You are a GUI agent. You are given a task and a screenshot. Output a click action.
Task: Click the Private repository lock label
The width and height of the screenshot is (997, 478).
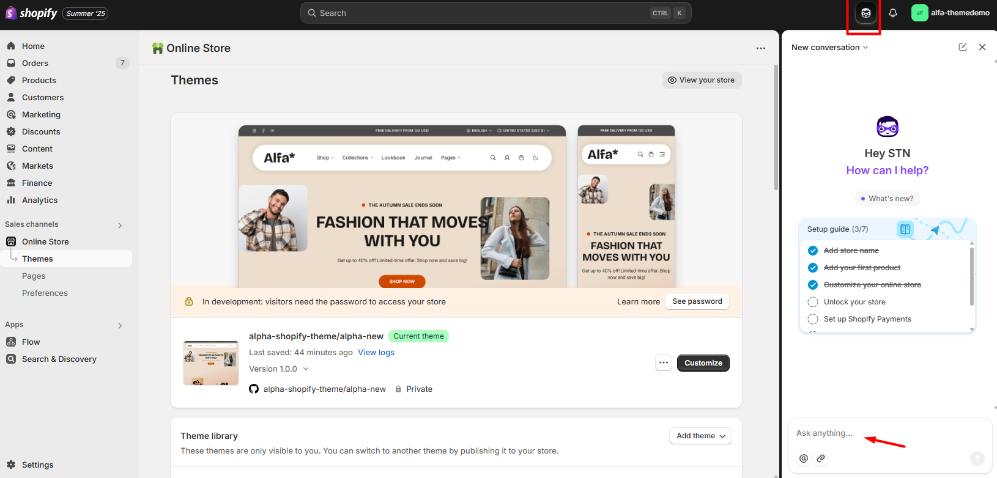pos(413,389)
